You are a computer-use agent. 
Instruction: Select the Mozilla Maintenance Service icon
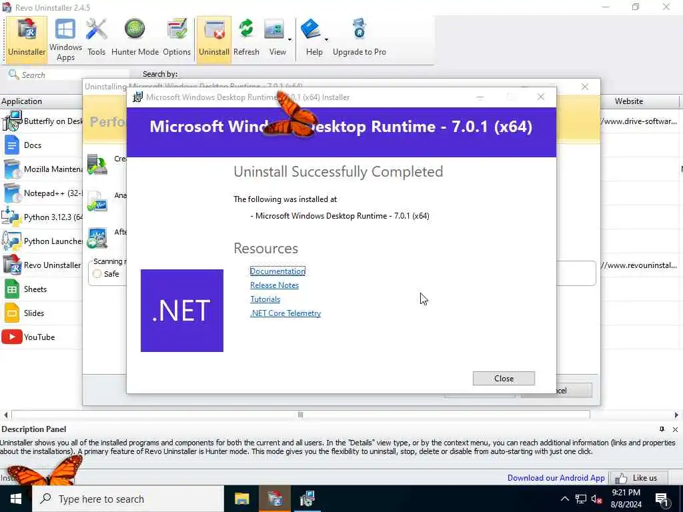point(12,169)
